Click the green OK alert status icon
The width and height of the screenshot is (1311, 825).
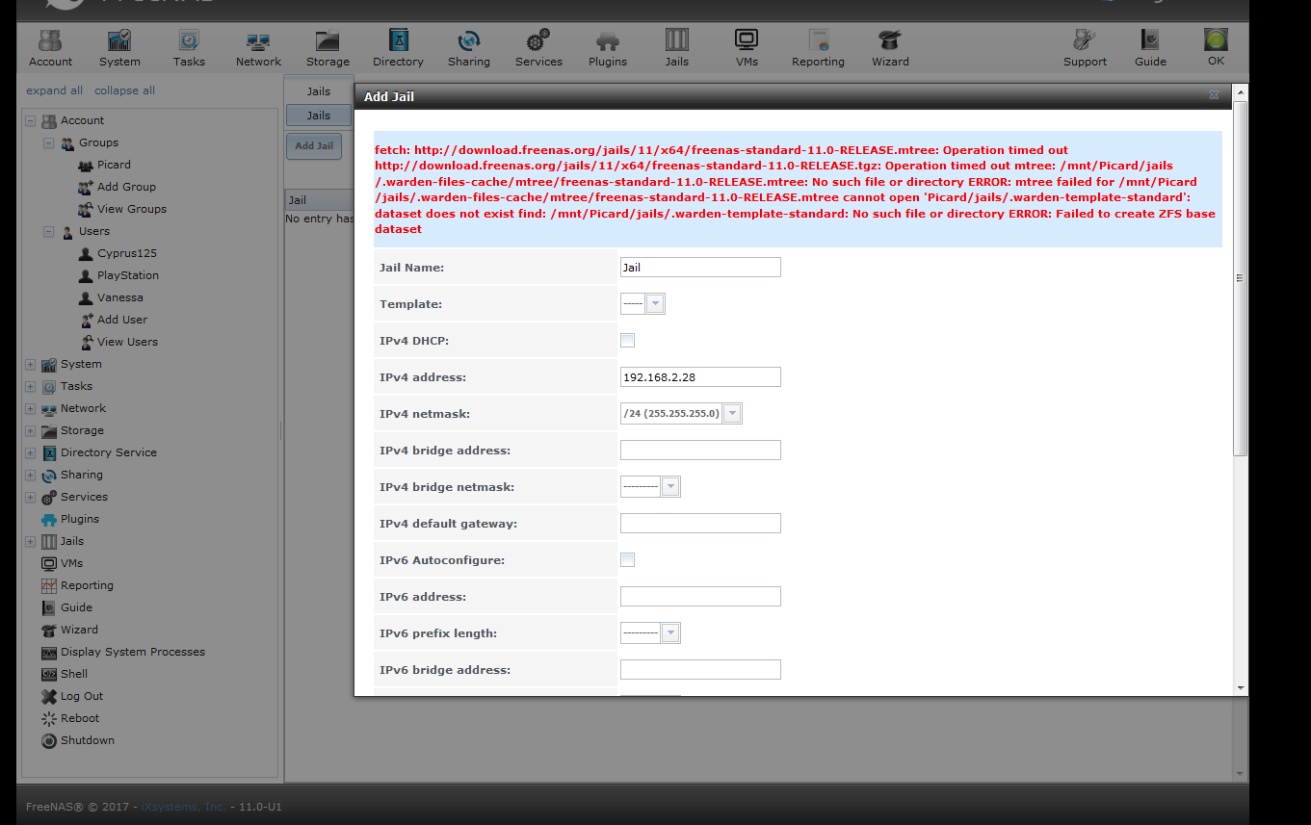[1216, 40]
